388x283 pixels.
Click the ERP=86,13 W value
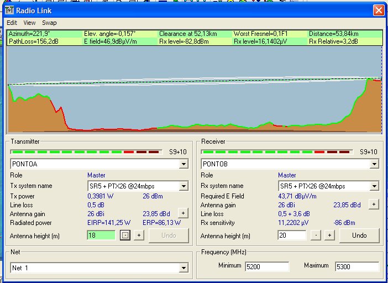pos(161,223)
